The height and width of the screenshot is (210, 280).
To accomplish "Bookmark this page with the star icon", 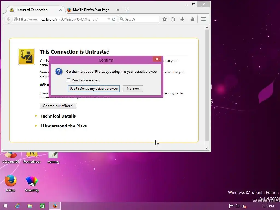I will click(x=164, y=19).
